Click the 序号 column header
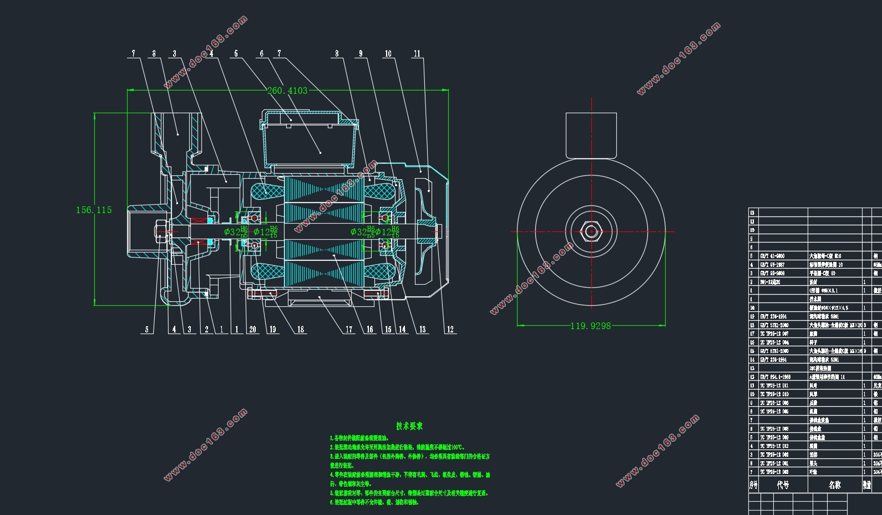 (753, 484)
